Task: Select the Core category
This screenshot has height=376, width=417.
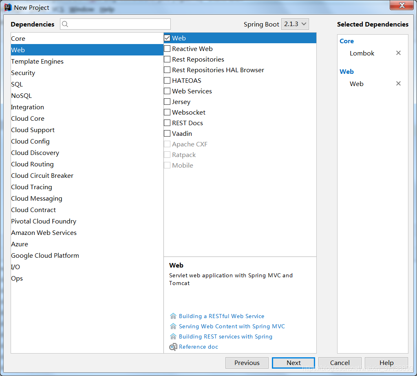Action: (x=87, y=39)
